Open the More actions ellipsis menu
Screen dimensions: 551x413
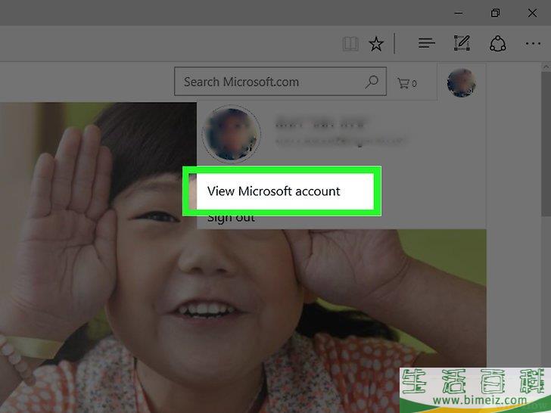pyautogui.click(x=533, y=44)
